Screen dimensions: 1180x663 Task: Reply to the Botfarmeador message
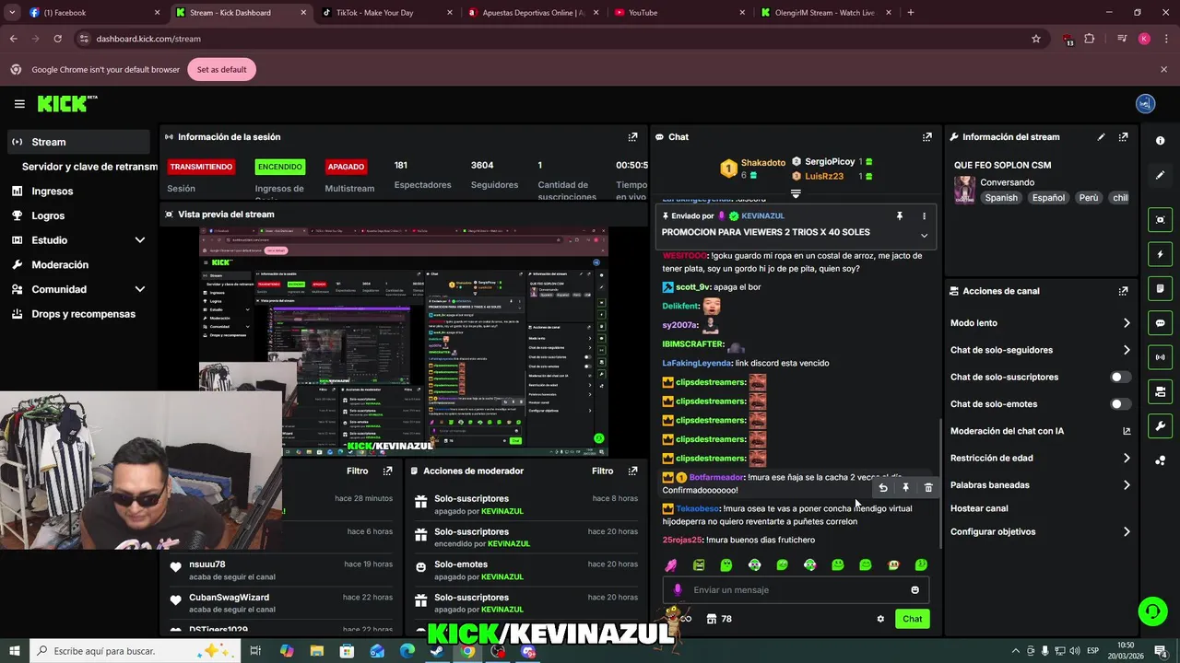[x=882, y=488]
